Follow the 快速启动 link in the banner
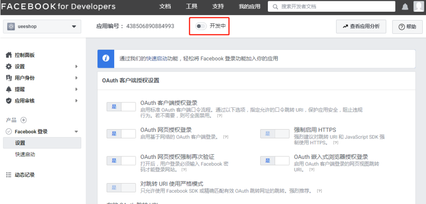The height and width of the screenshot is (204, 426). [x=157, y=59]
